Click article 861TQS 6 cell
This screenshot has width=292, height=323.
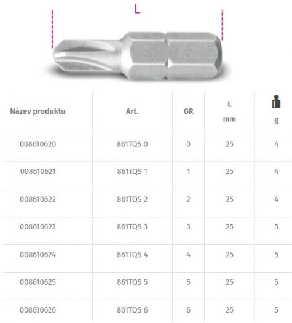point(132,310)
